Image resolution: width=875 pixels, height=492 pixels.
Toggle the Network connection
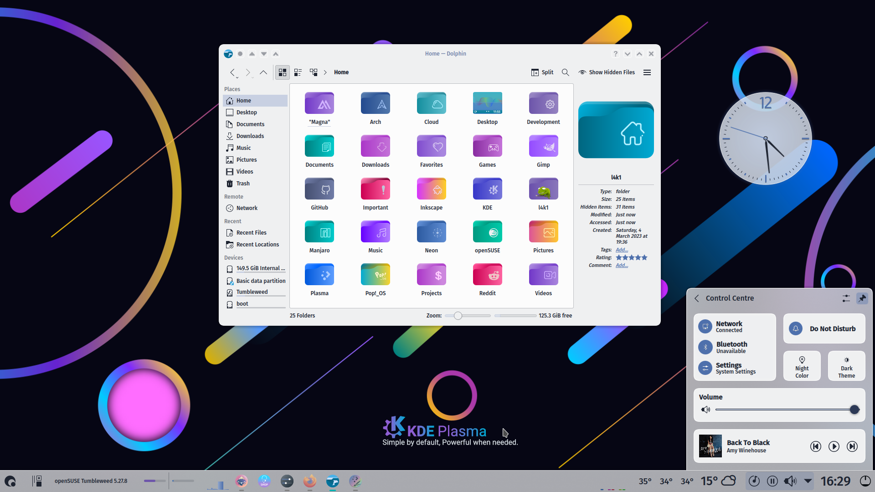click(x=705, y=326)
